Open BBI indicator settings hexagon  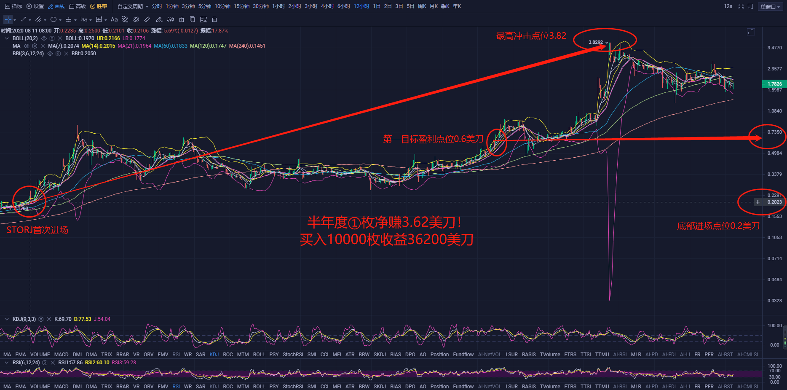58,54
